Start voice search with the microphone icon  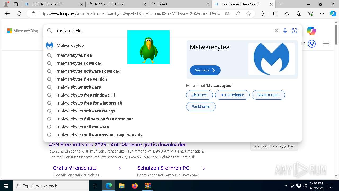click(x=285, y=31)
